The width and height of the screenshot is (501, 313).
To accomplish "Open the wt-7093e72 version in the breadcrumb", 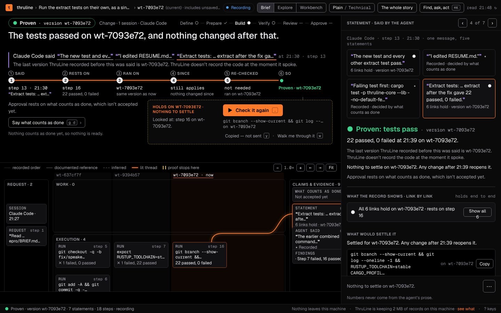I will (150, 8).
